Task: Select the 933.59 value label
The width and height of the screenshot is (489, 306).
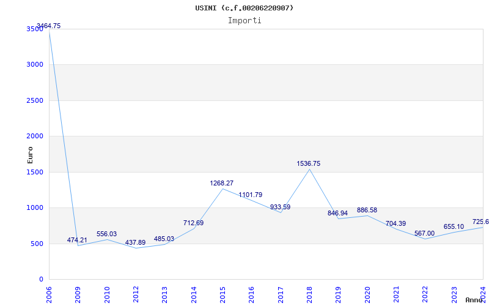Action: click(x=280, y=207)
